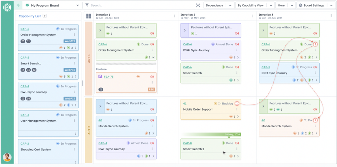Open the CAP-4 link in Iteration 2

click(187, 44)
